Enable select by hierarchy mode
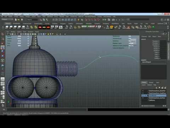Image resolution: width=170 pixels, height=128 pixels. click(x=41, y=20)
